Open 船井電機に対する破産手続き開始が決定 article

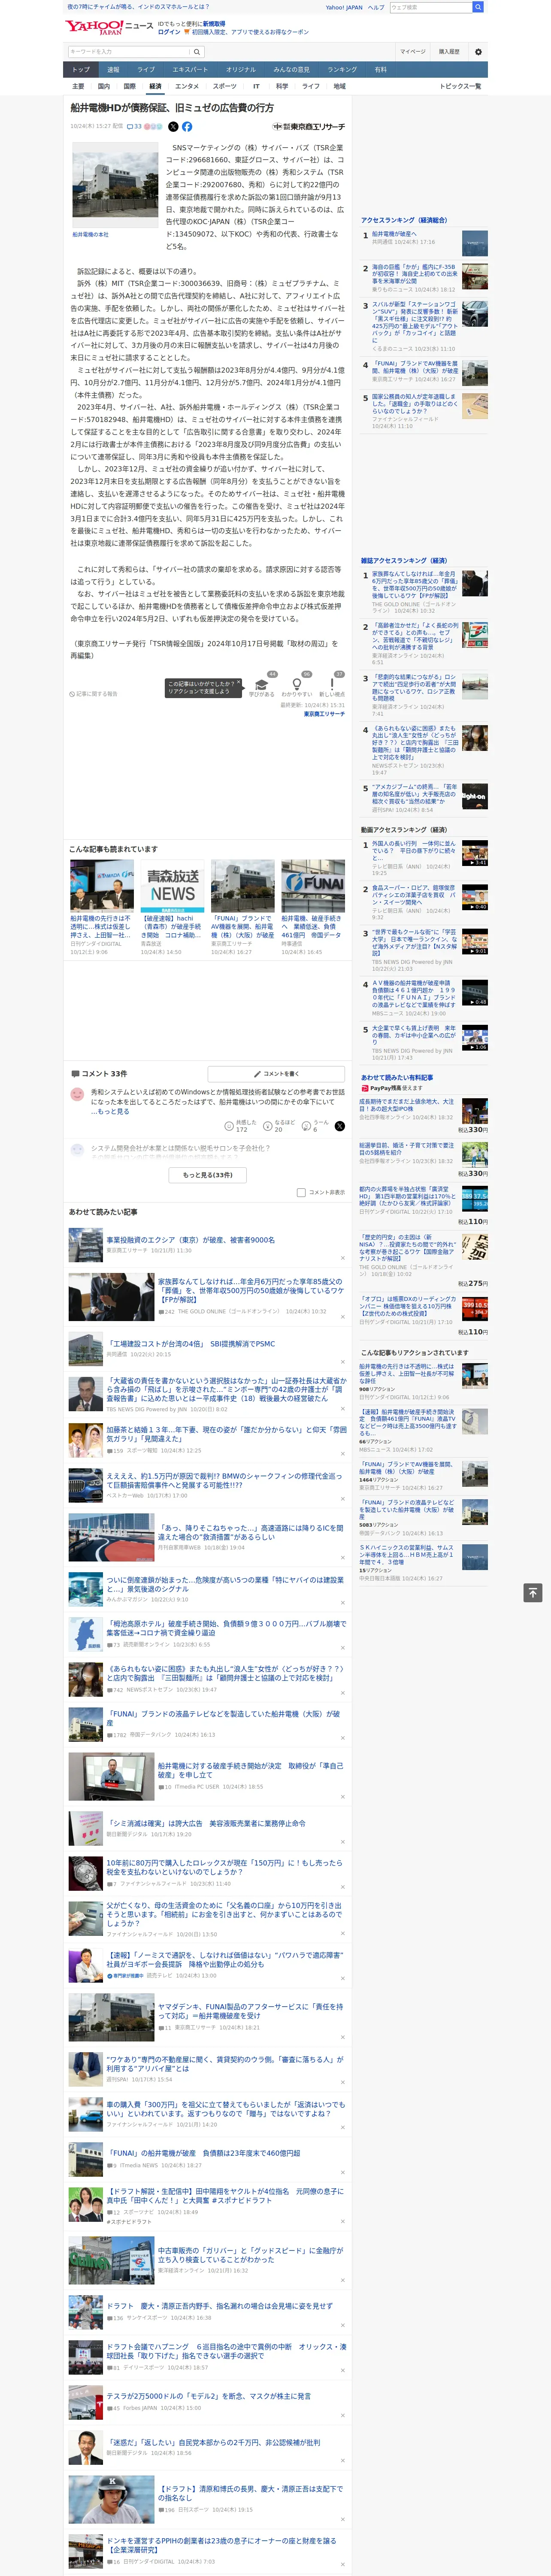click(x=250, y=1770)
